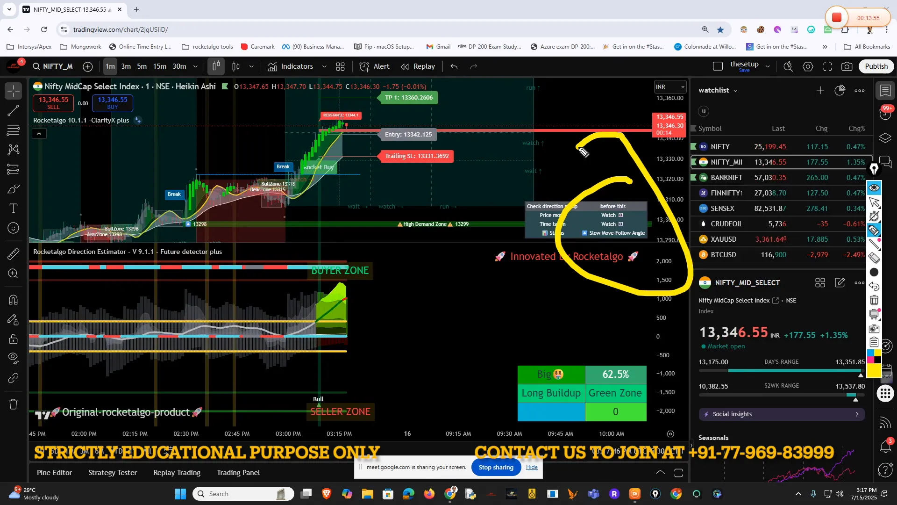Screen dimensions: 897x505
Task: Select the Trend Line drawing tool
Action: tap(14, 111)
